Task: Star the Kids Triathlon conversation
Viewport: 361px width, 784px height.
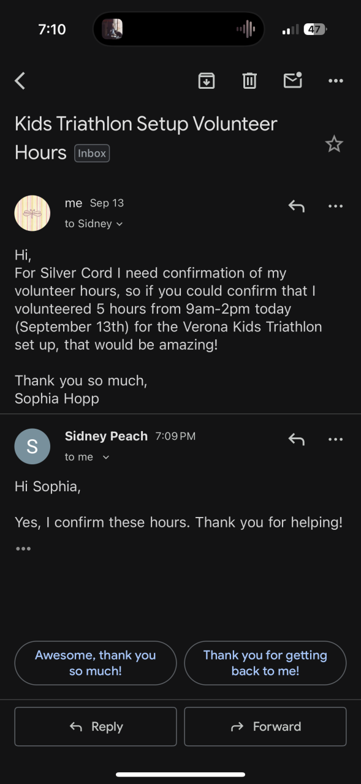Action: tap(334, 144)
